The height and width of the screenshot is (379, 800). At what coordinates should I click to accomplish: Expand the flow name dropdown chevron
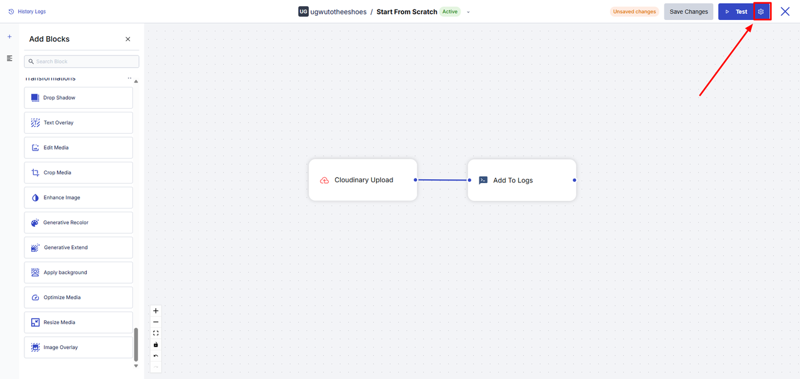click(468, 12)
